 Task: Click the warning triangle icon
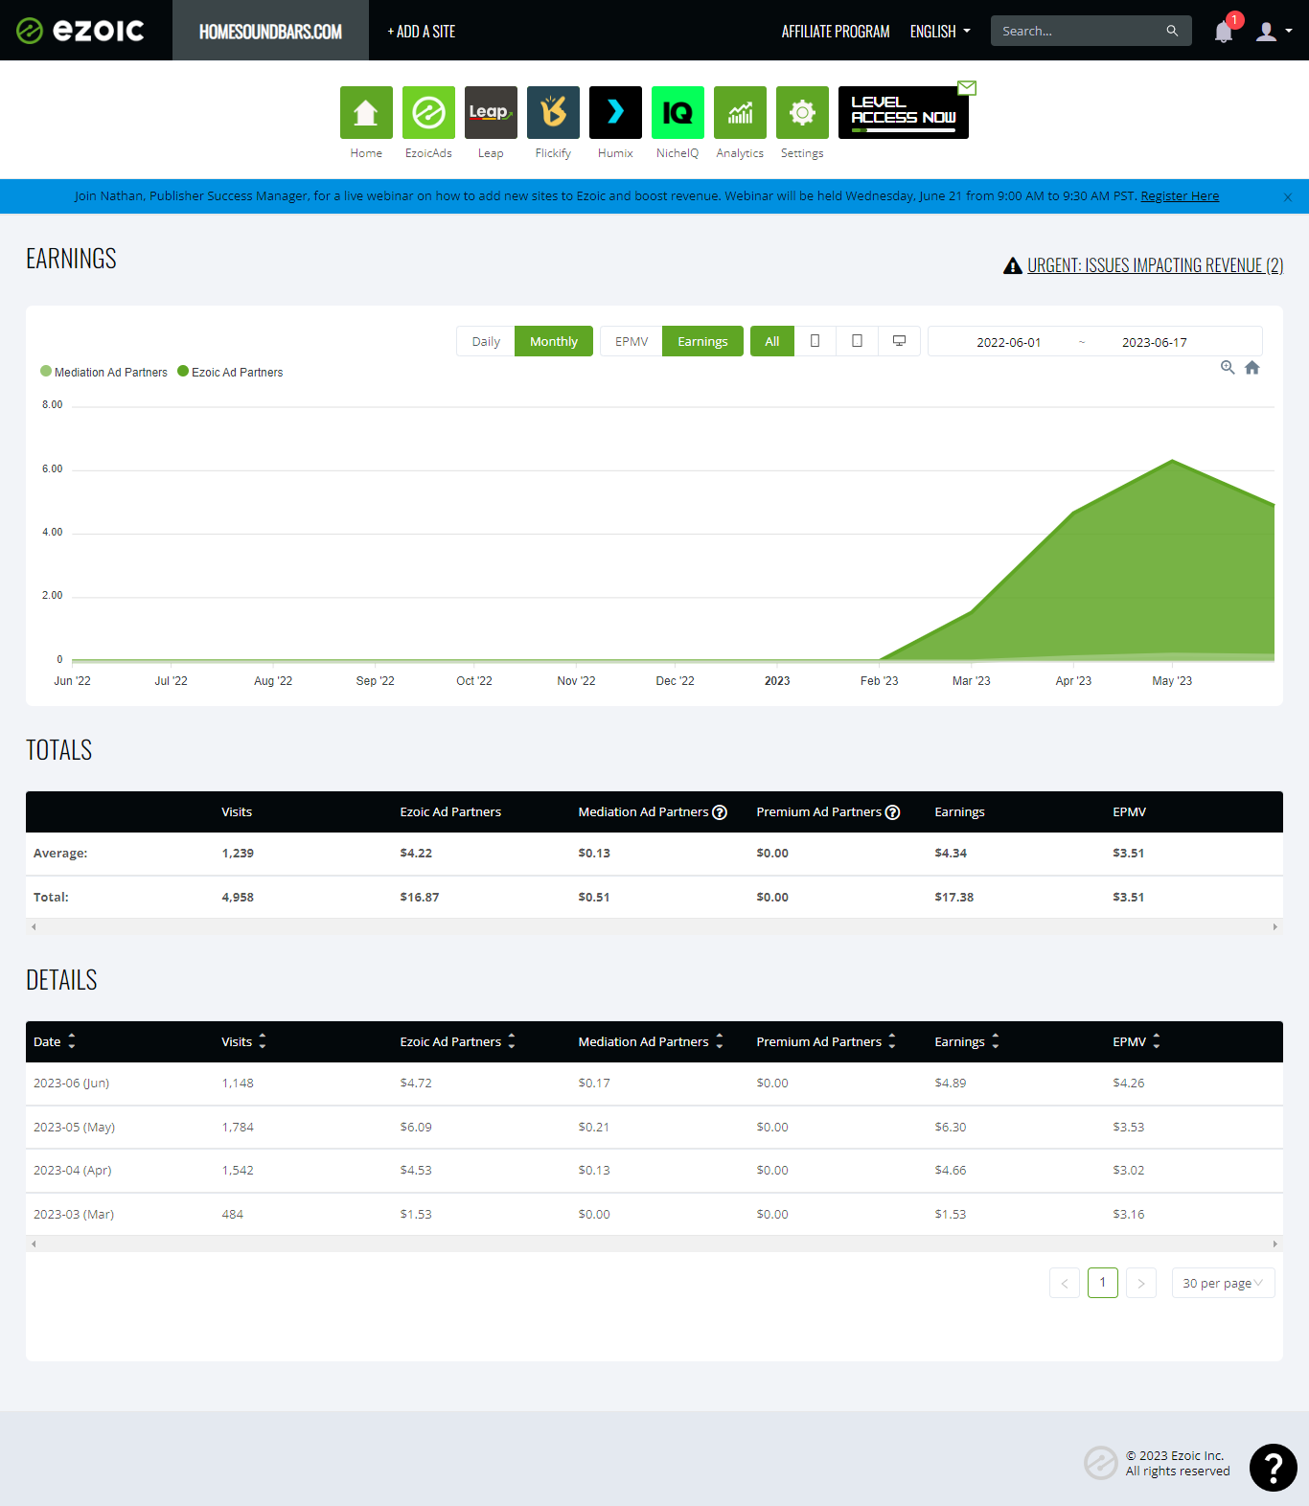(1012, 265)
